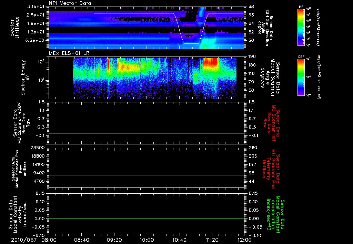Screen dimensions: 353x244
Task: Click the red 'MU Scanner Init Raw Data' label
Action: click(272, 123)
